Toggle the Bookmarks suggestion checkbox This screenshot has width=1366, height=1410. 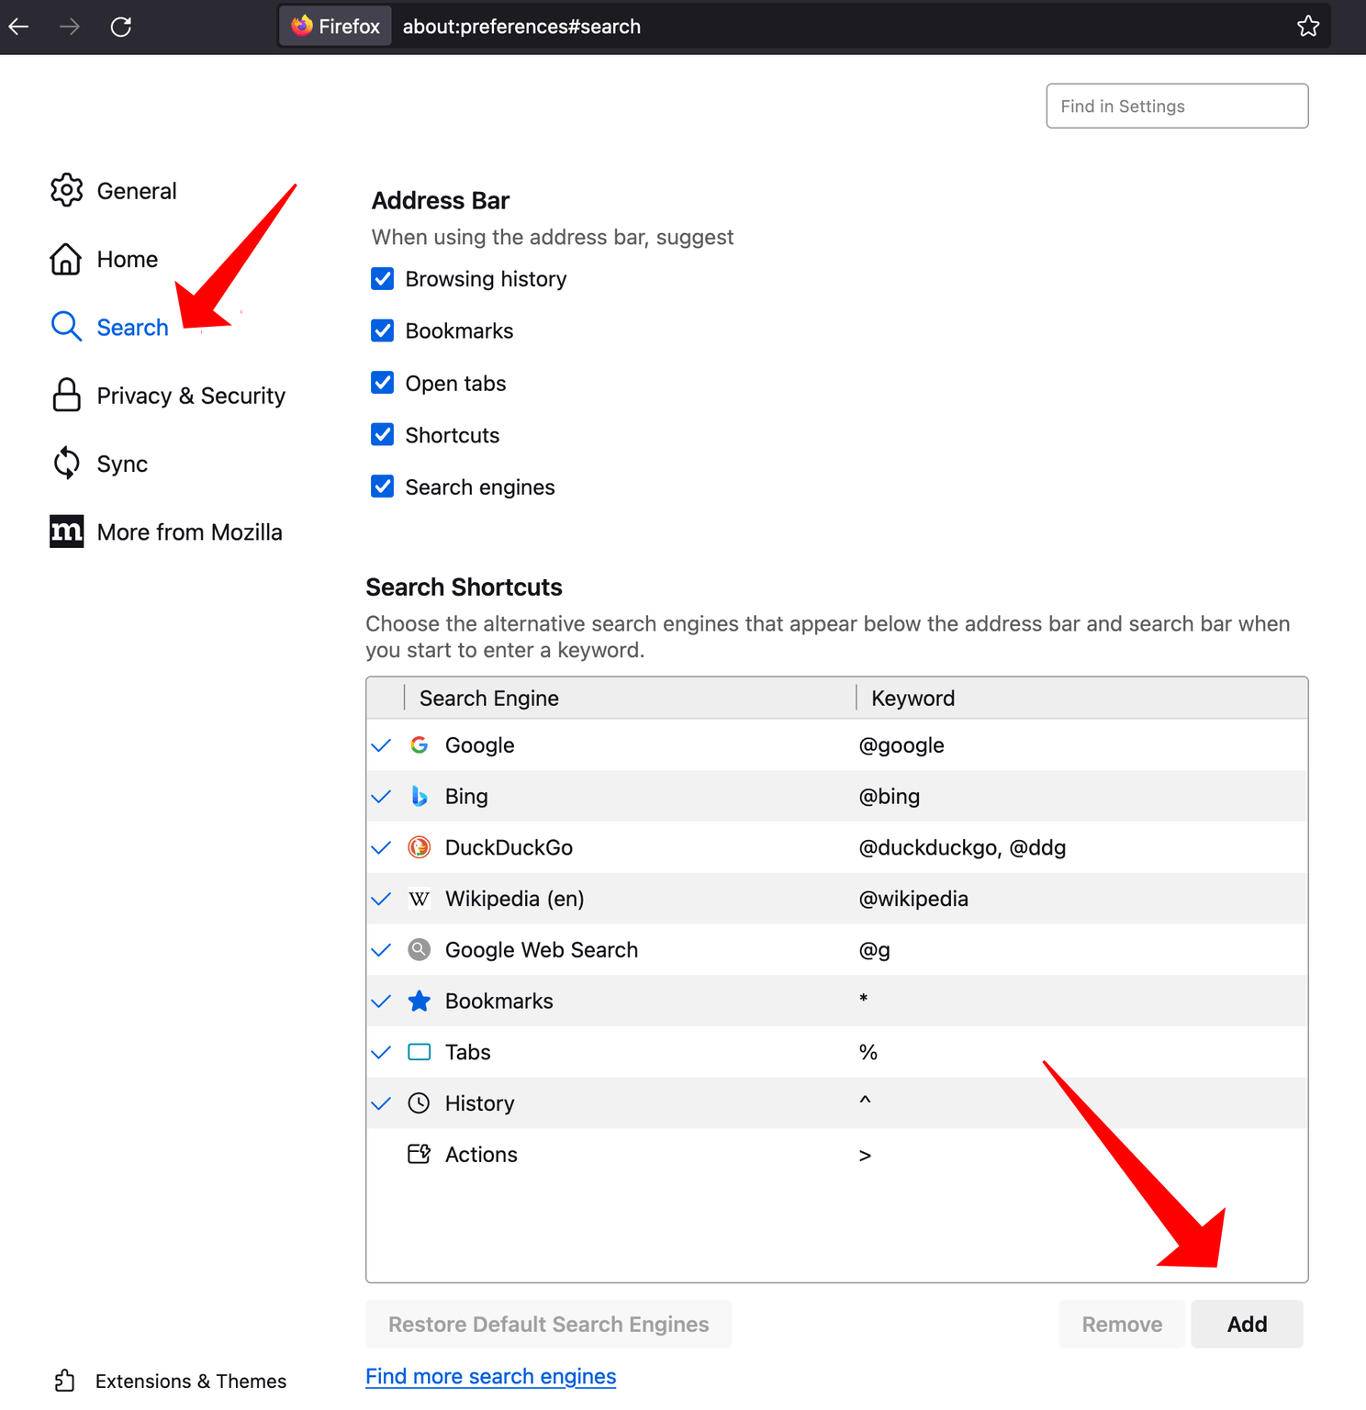tap(383, 330)
